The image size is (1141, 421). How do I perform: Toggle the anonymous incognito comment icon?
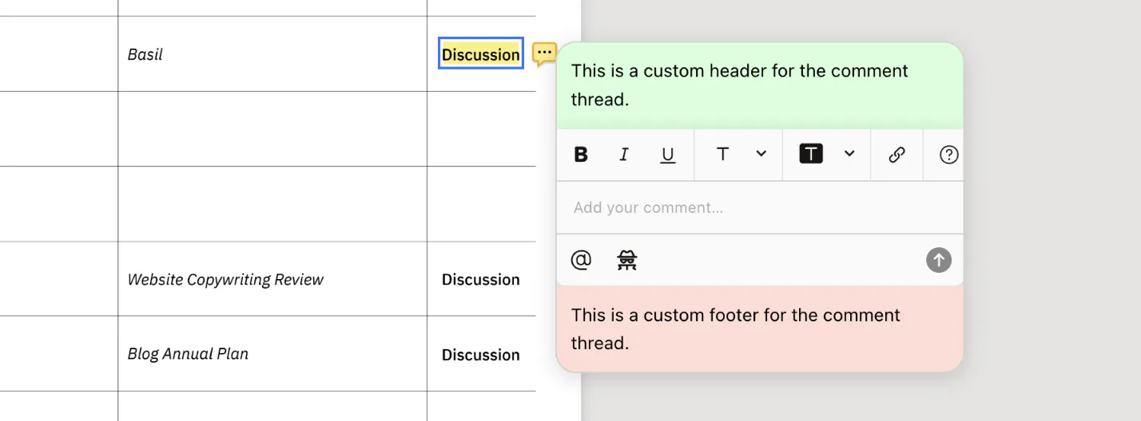(x=627, y=260)
